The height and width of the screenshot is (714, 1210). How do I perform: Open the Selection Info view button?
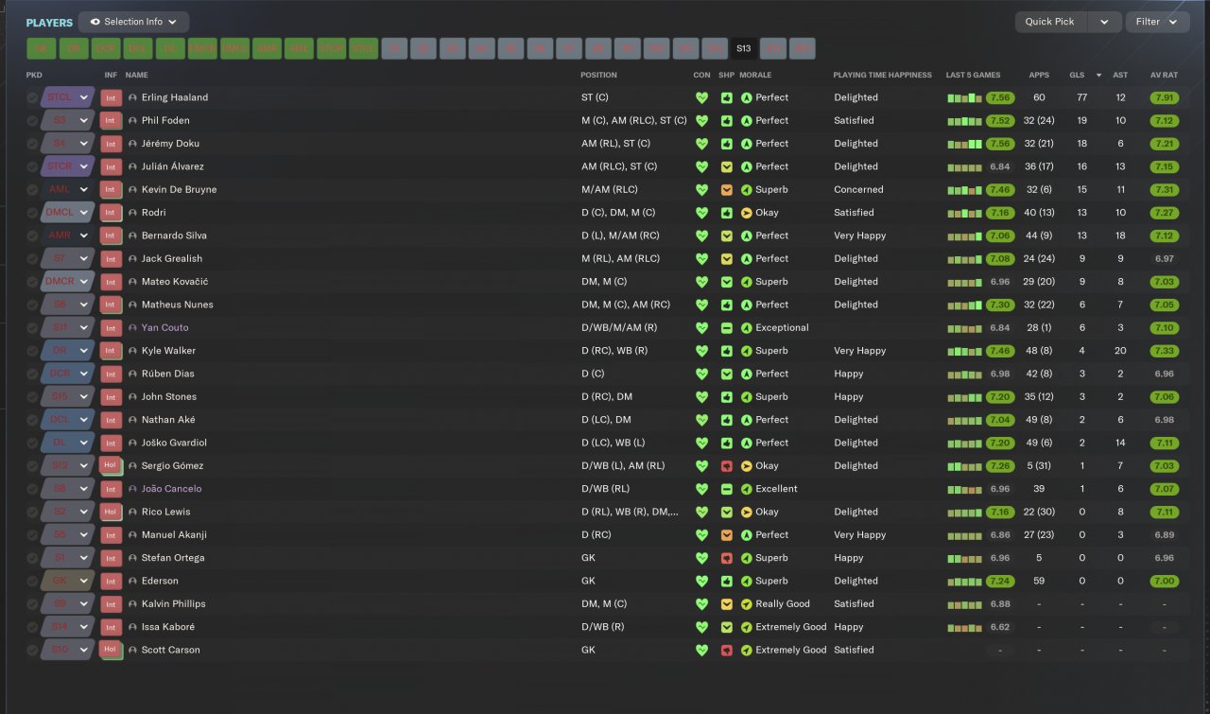(133, 22)
